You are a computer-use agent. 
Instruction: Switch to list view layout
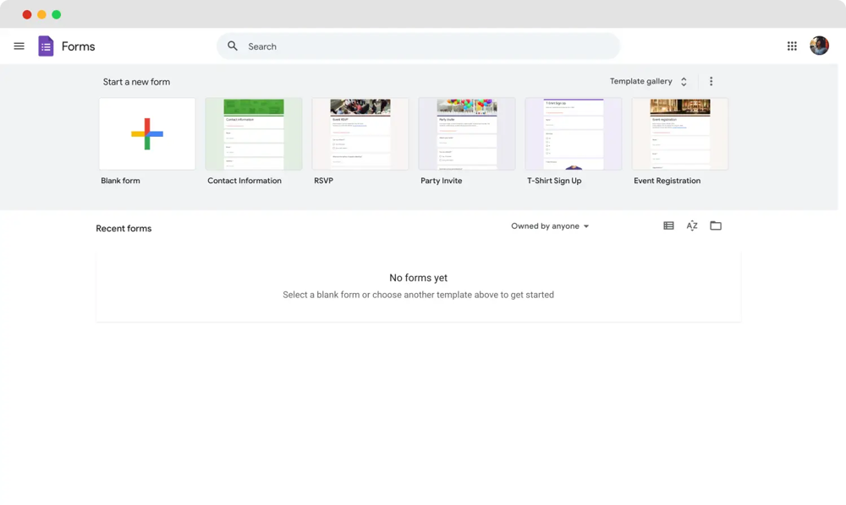pyautogui.click(x=668, y=226)
